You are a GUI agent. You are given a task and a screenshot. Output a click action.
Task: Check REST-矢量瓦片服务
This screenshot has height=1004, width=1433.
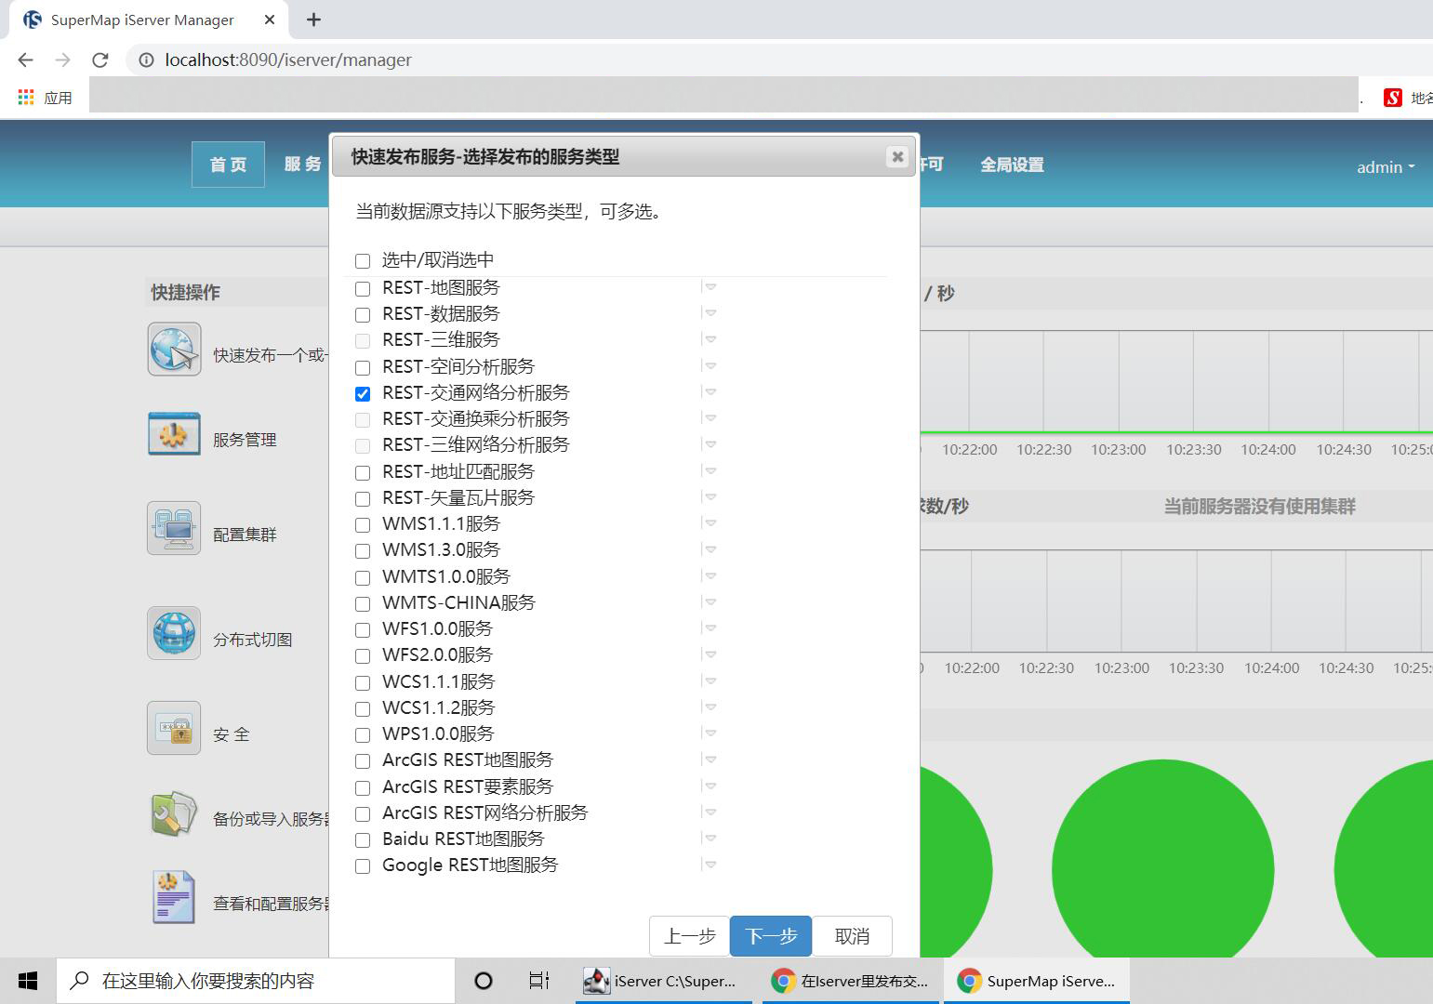363,499
